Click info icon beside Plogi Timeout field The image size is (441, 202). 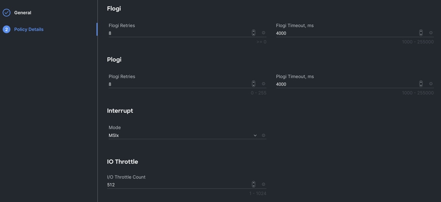pos(431,84)
